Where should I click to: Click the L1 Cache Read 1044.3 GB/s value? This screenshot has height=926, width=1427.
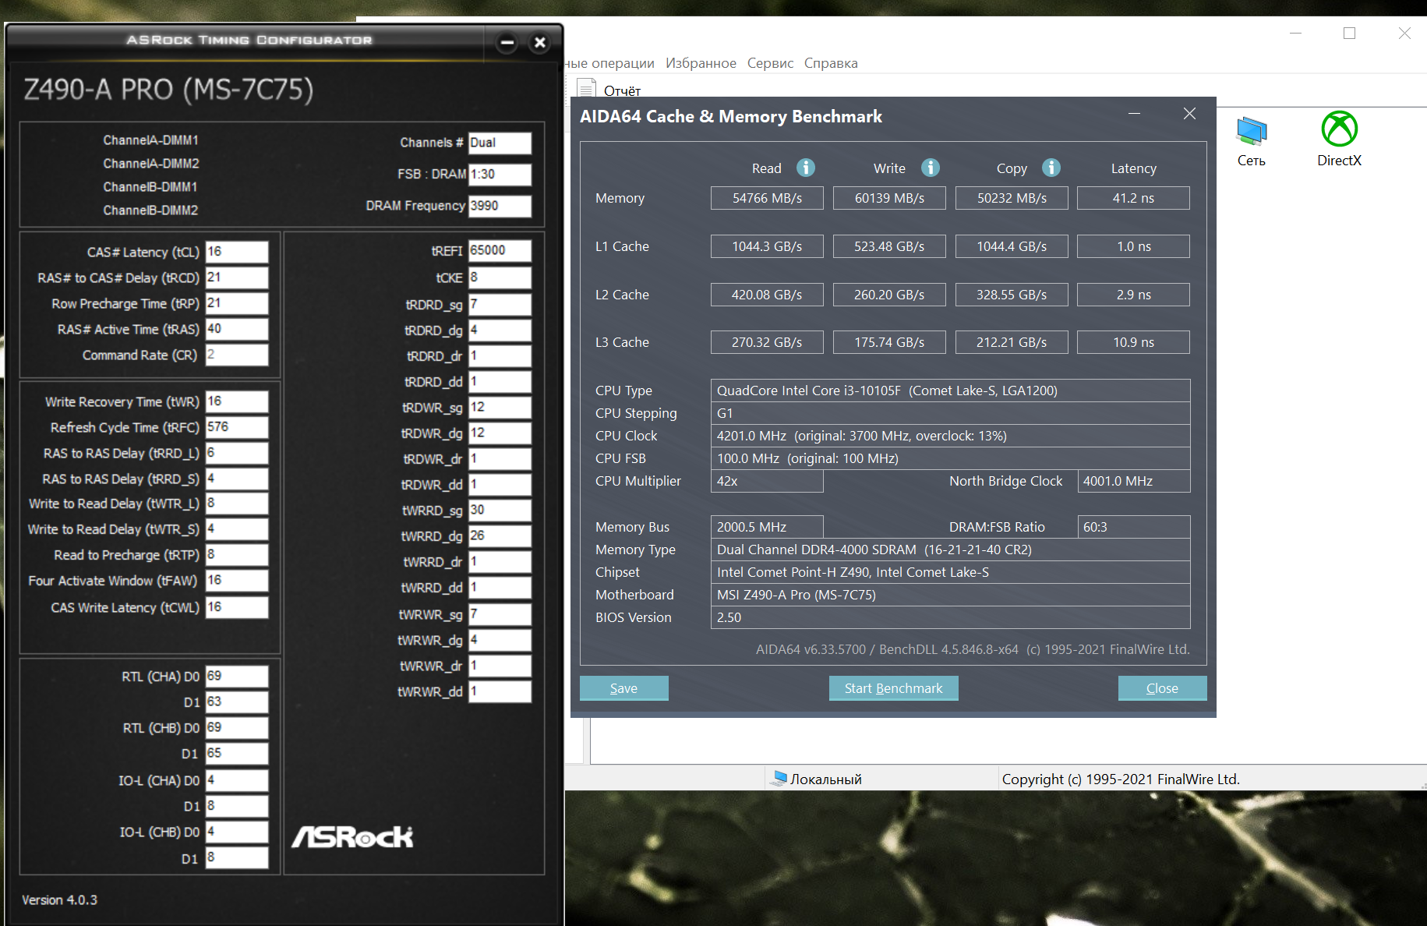tap(767, 246)
